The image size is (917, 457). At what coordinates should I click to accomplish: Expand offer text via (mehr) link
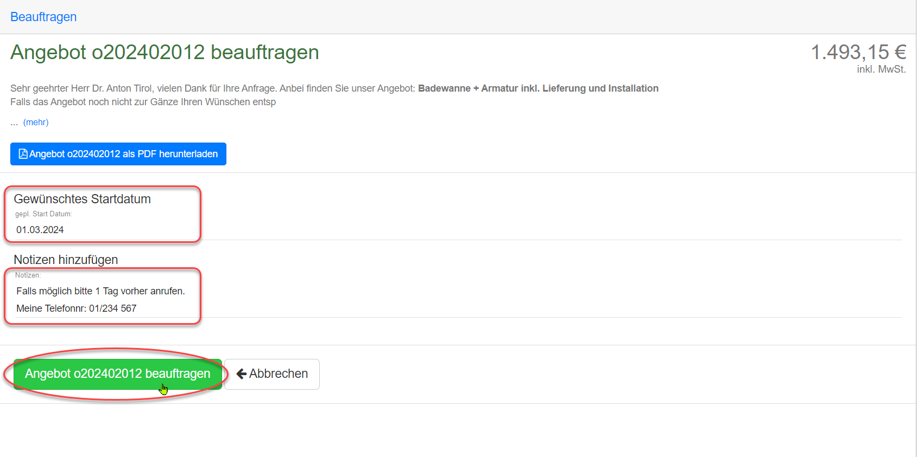pyautogui.click(x=36, y=123)
